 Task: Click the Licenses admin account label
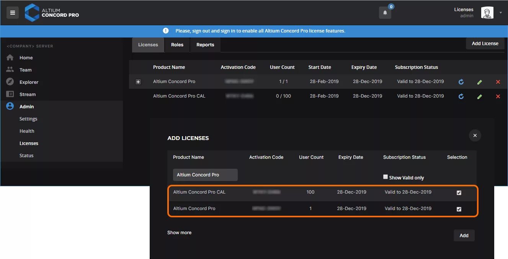464,13
